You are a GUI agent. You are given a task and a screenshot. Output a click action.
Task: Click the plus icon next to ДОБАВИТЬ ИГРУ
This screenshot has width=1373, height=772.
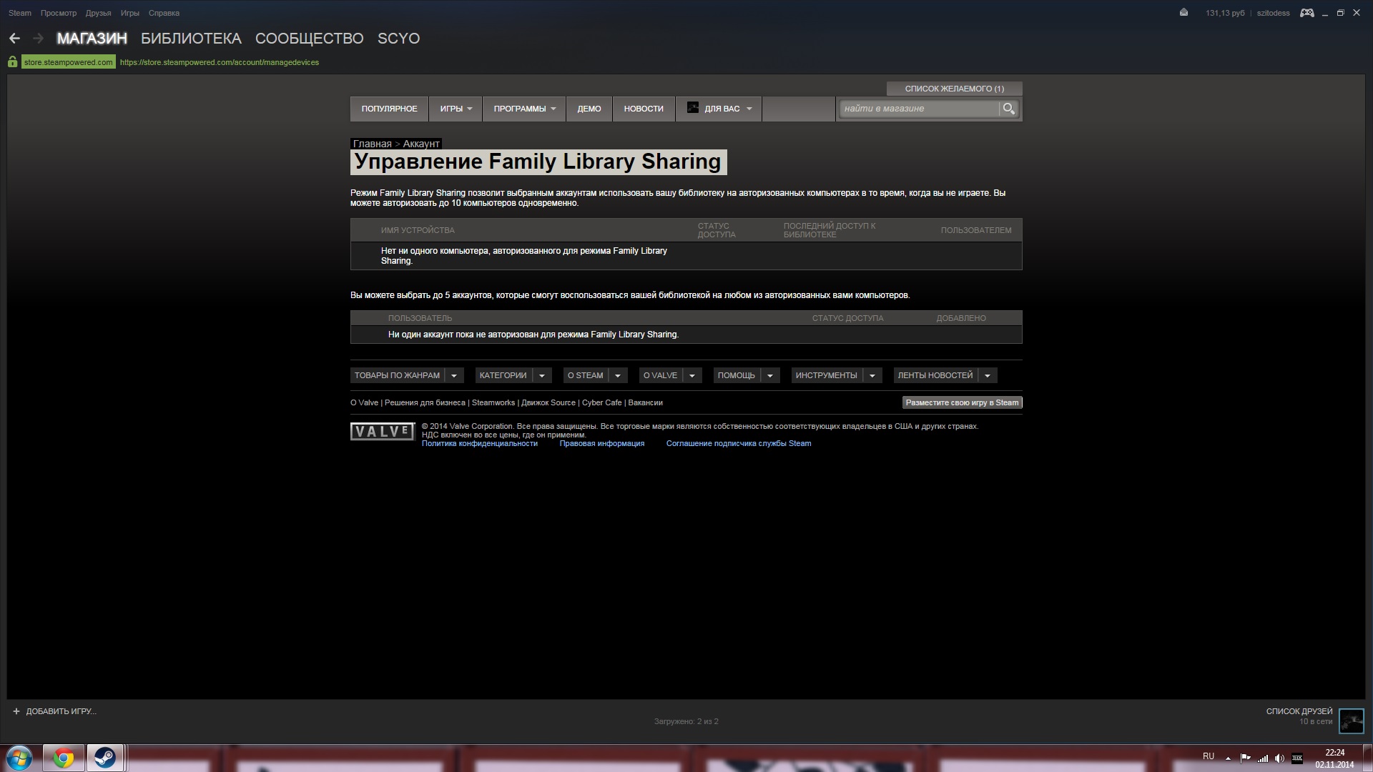click(16, 711)
